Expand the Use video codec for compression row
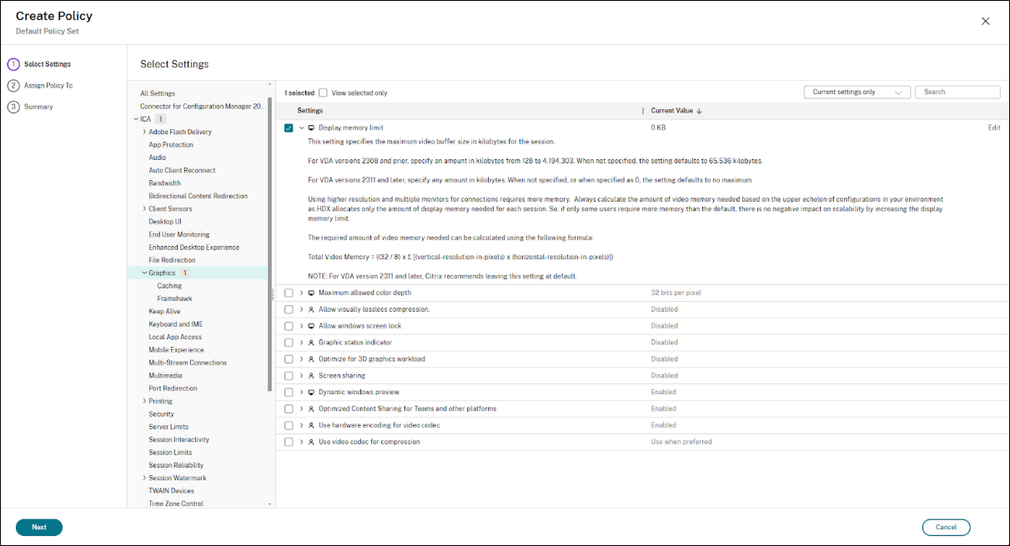The height and width of the screenshot is (546, 1010). click(x=301, y=442)
